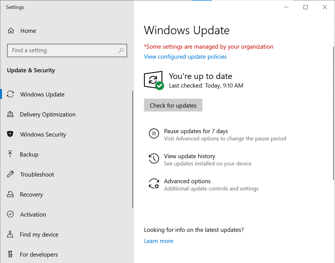Click the update history clock icon

(x=154, y=158)
